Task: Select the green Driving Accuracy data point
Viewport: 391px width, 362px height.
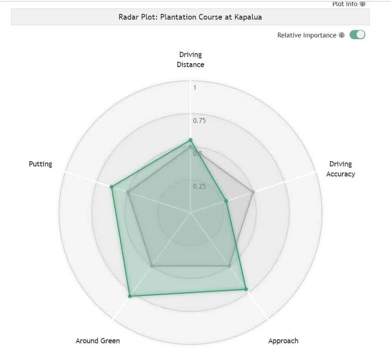Action: [226, 201]
